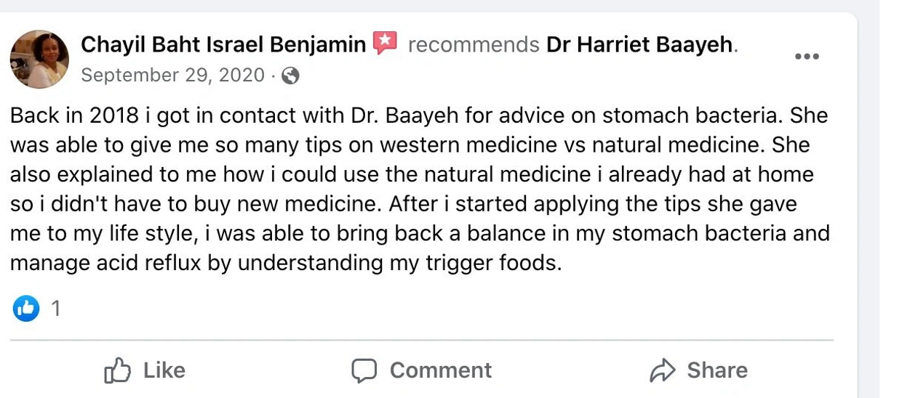The width and height of the screenshot is (902, 398).
Task: View who reacted via the count 1
Action: [56, 309]
